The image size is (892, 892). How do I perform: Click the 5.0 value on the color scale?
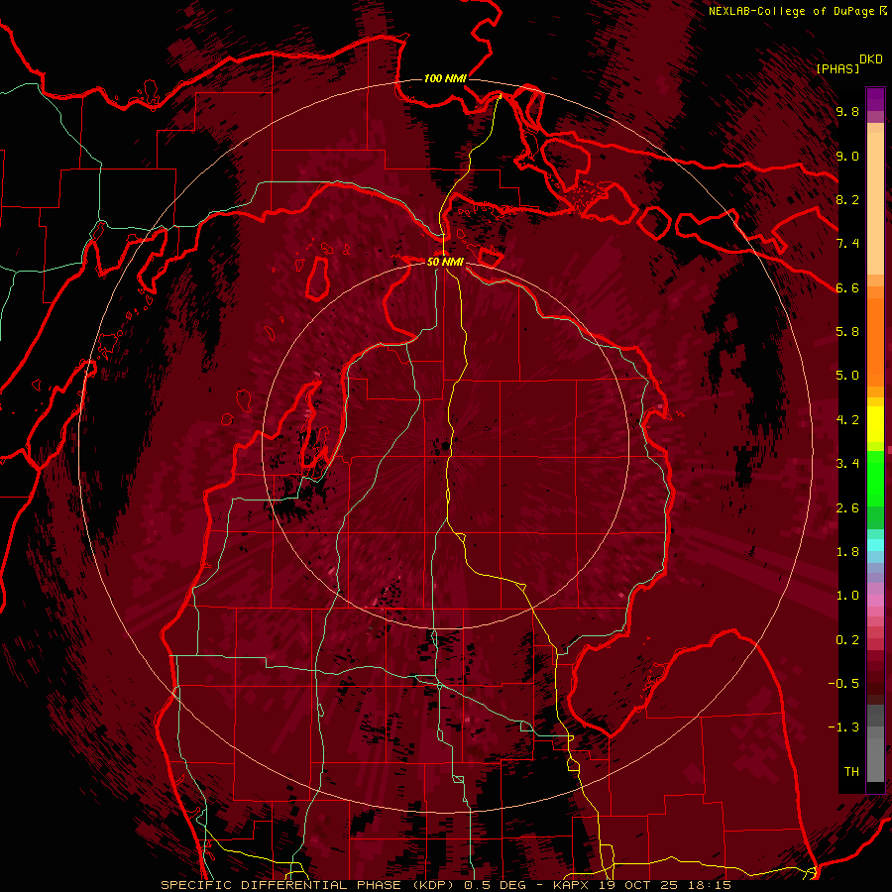pyautogui.click(x=847, y=376)
